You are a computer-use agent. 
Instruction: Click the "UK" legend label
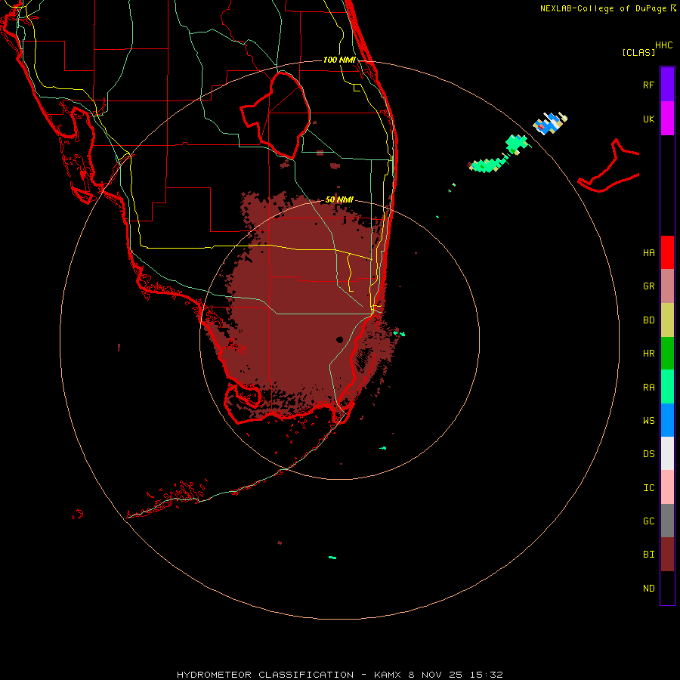click(x=648, y=119)
